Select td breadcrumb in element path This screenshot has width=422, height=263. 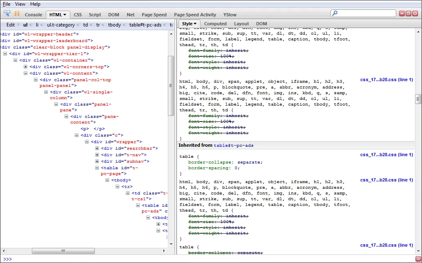[85, 25]
